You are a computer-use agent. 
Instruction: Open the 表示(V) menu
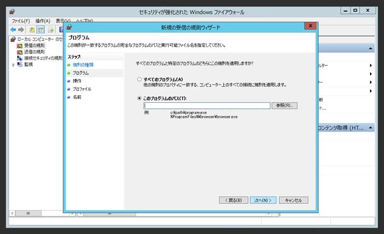tap(63, 21)
